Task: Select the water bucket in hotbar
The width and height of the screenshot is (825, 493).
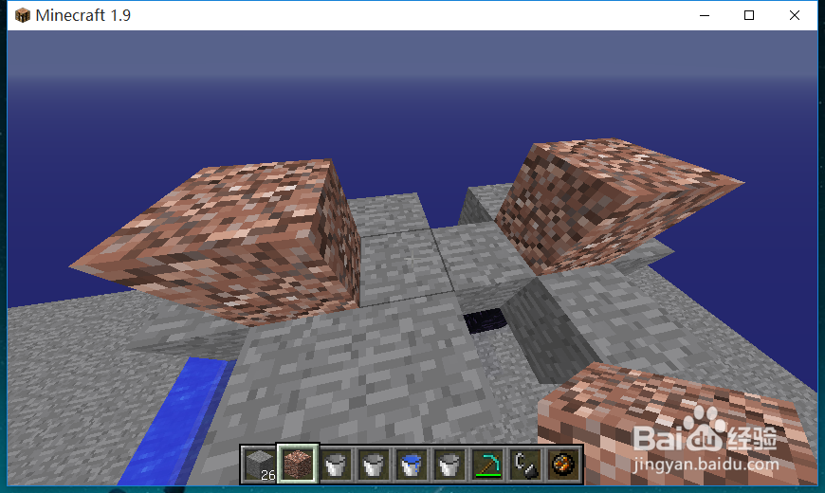Action: (x=411, y=465)
